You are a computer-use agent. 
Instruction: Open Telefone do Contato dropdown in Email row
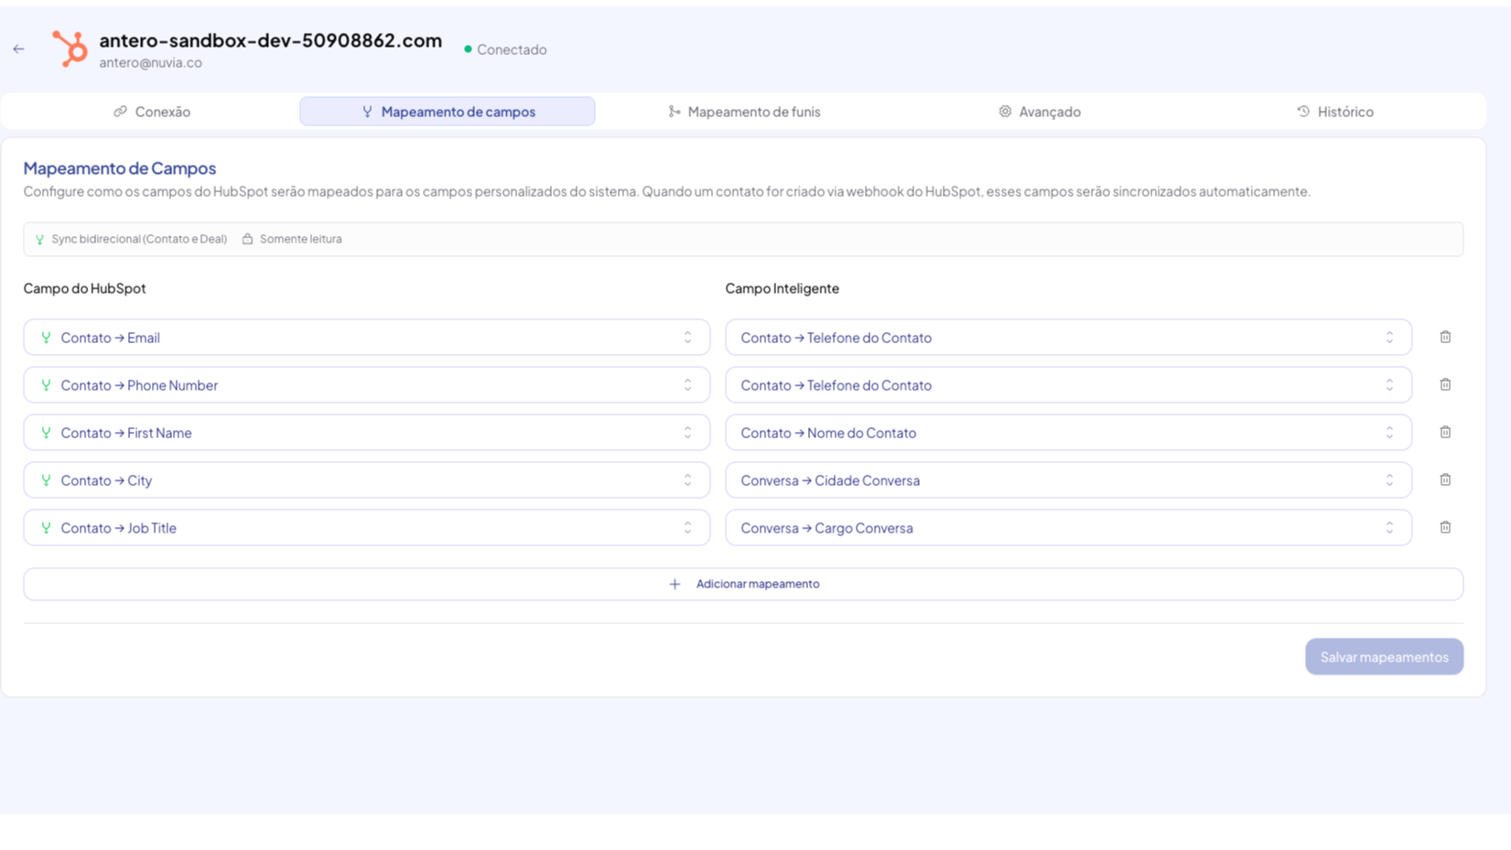(1069, 338)
